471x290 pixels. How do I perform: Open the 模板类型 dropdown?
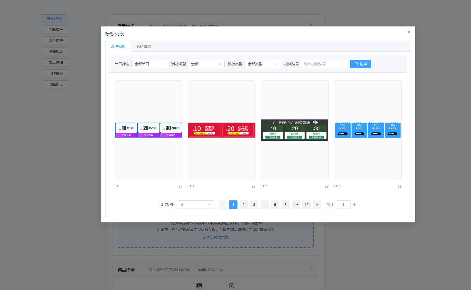click(x=263, y=64)
